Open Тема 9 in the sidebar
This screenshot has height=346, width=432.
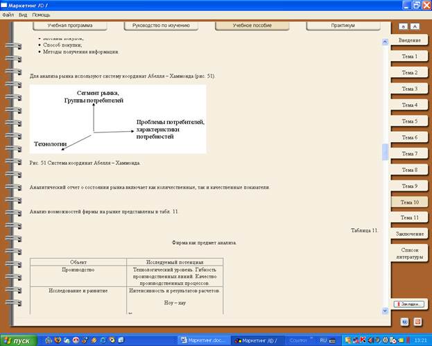(x=409, y=187)
